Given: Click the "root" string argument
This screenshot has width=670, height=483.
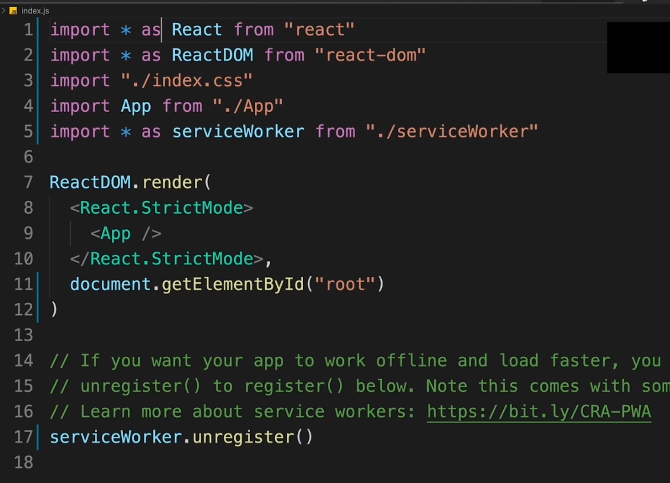Looking at the screenshot, I should pyautogui.click(x=345, y=284).
